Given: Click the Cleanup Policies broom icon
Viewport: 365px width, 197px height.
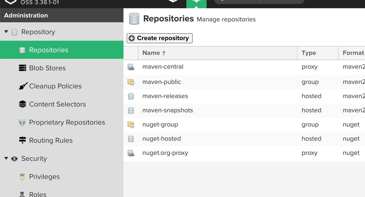Looking at the screenshot, I should coord(23,86).
